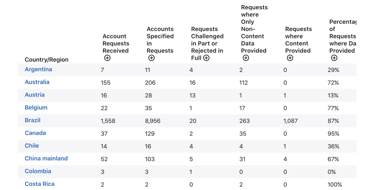This screenshot has height=190, width=365.
Task: Click the China mainland link
Action: tap(46, 158)
